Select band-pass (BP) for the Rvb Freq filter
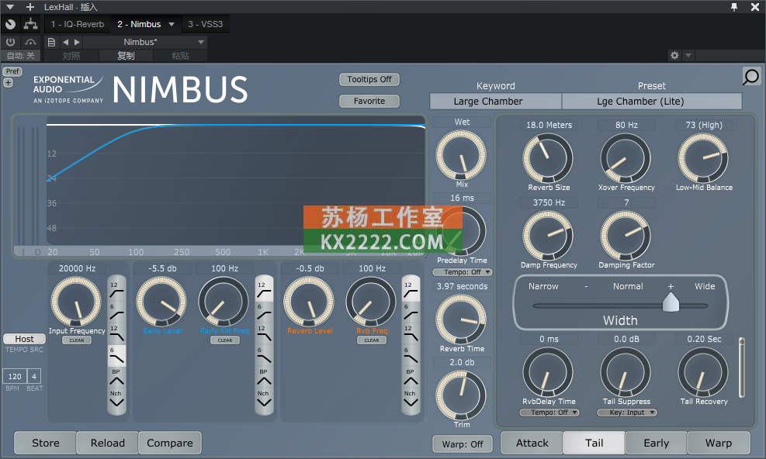 [411, 378]
